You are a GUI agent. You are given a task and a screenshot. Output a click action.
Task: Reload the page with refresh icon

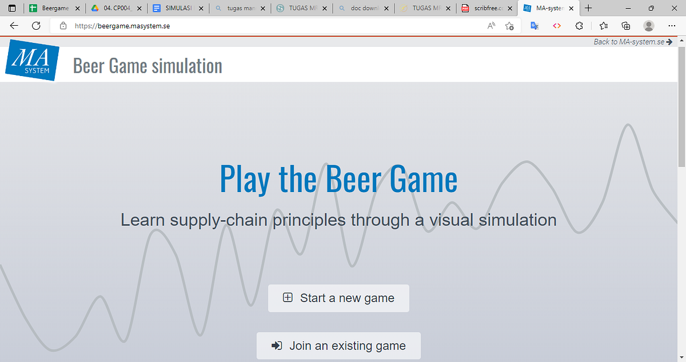click(x=36, y=26)
